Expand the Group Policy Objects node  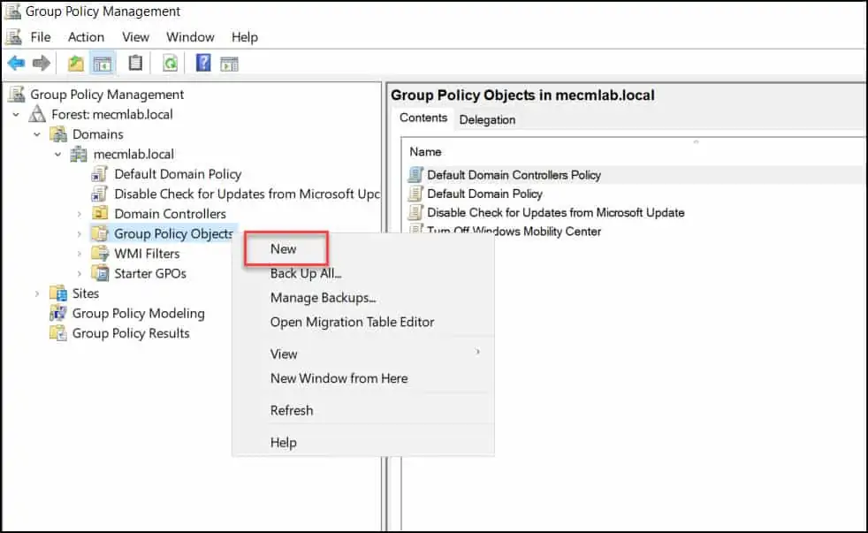coord(80,233)
